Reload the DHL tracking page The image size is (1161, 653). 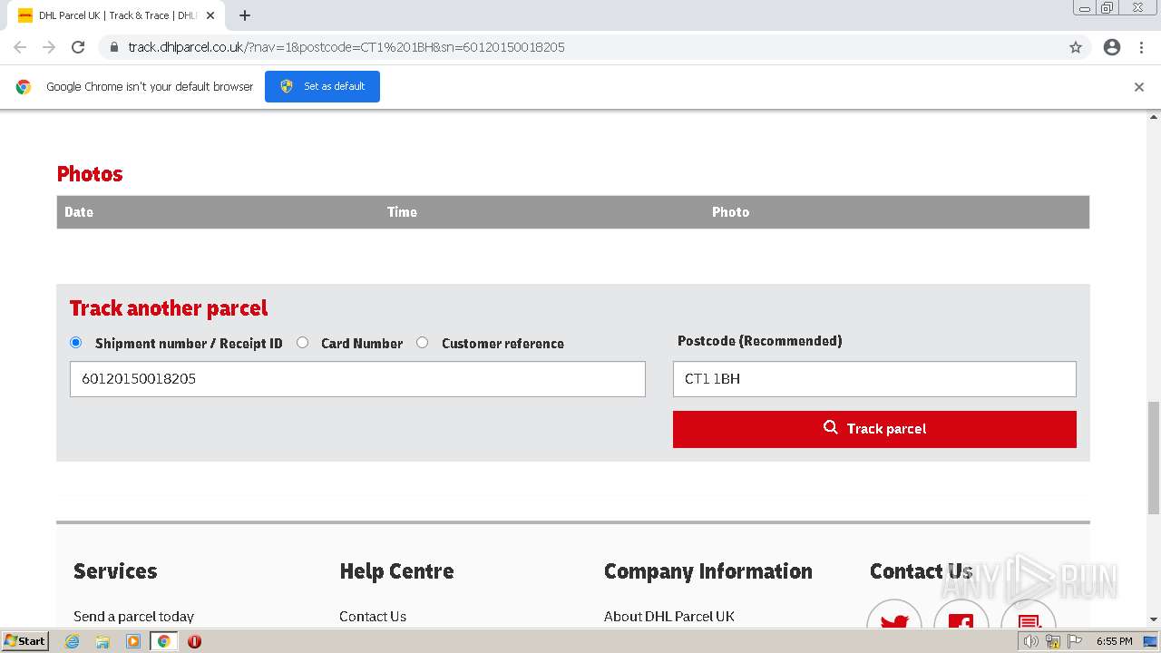point(78,47)
